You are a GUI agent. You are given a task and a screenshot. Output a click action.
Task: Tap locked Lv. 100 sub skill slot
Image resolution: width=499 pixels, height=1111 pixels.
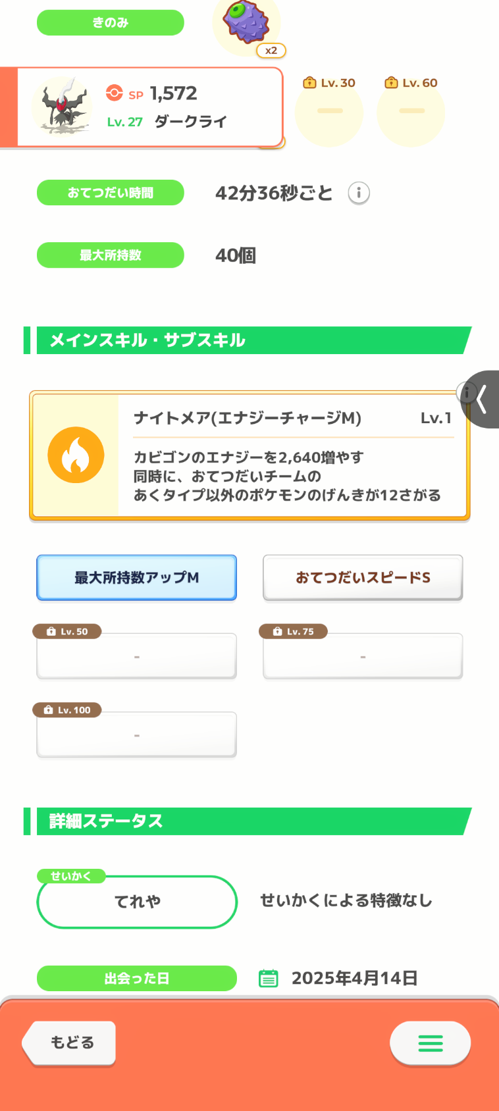pyautogui.click(x=136, y=734)
